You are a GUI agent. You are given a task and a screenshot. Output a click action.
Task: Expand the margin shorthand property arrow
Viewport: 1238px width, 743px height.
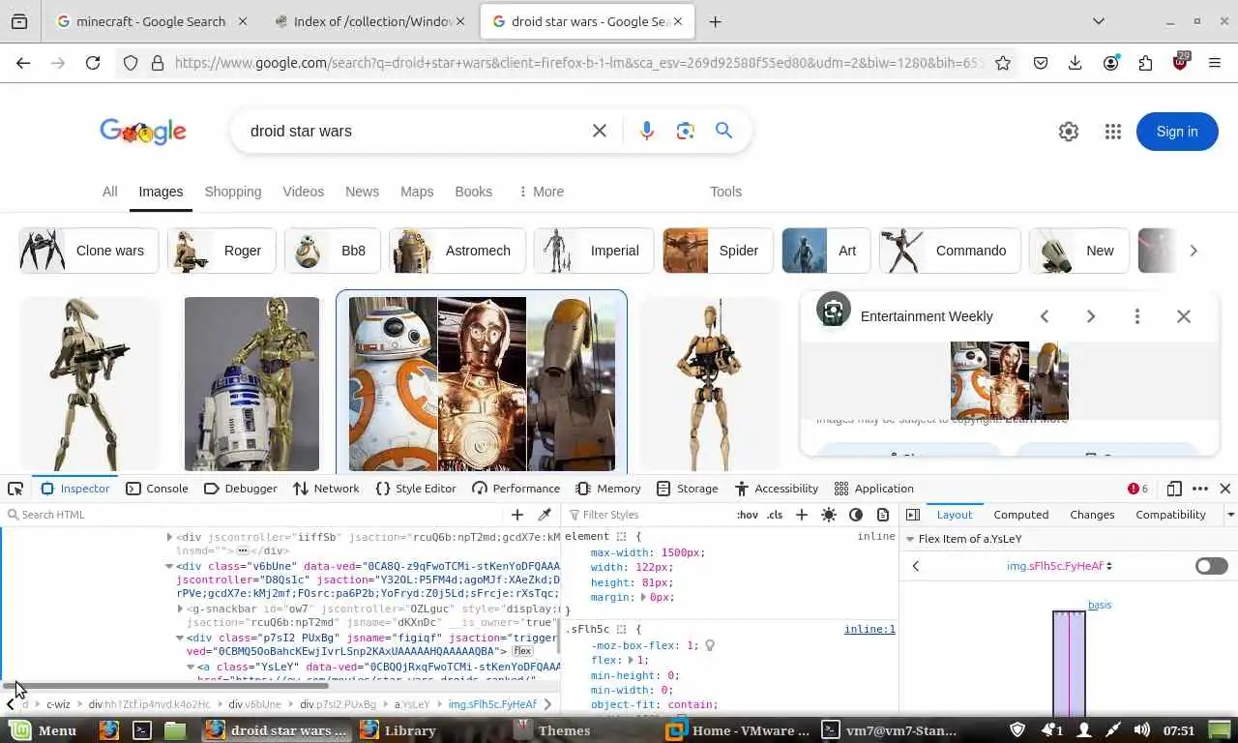tap(643, 598)
